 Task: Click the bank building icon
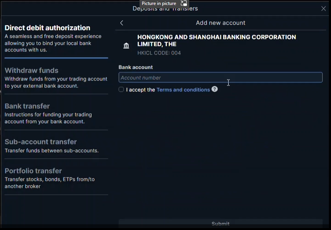tap(126, 45)
